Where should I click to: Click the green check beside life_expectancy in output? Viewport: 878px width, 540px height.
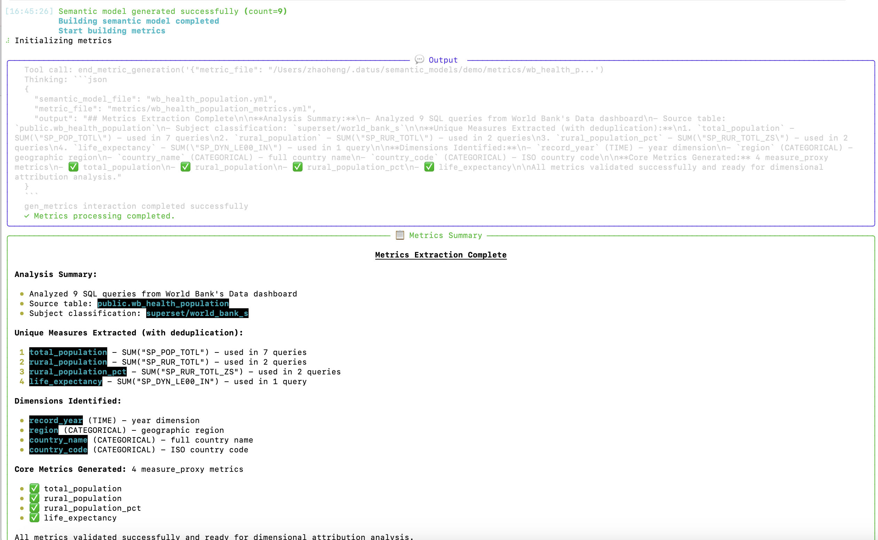(429, 167)
